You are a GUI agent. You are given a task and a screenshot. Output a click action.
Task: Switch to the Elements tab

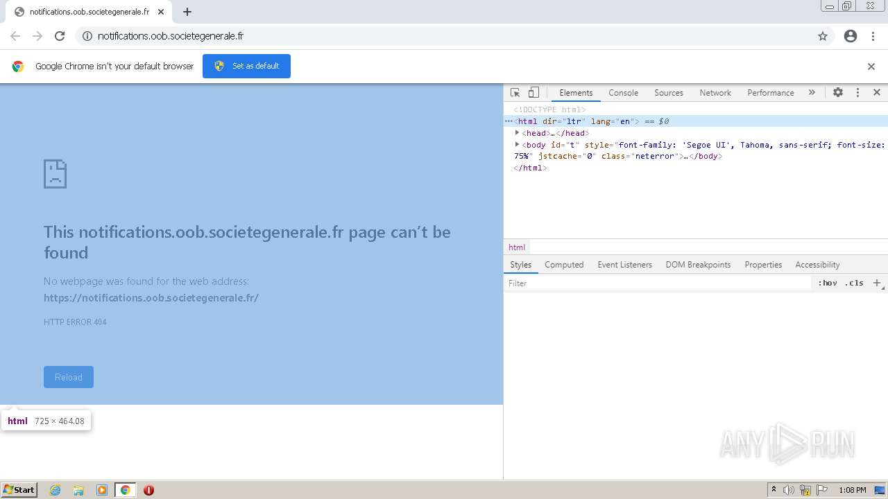pos(576,93)
